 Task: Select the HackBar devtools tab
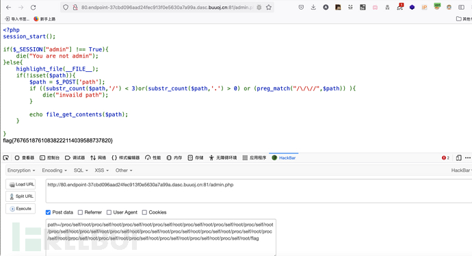(x=284, y=158)
